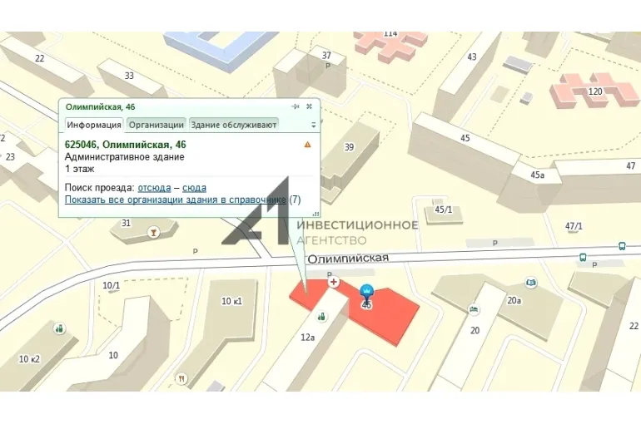The height and width of the screenshot is (424, 641).
Task: Show all organizations of the building link
Action: 175,200
